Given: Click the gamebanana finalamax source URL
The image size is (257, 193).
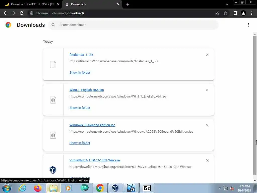Looking at the screenshot, I should point(114,61).
